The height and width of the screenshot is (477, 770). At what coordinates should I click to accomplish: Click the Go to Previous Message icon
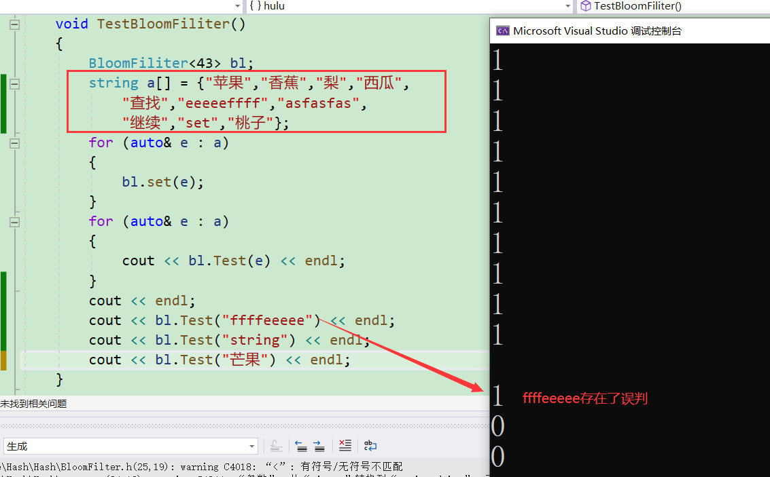(301, 446)
